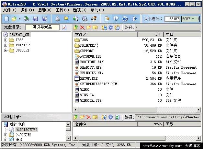Open the 工具(T) menu
203x149 pixels.
62,10
